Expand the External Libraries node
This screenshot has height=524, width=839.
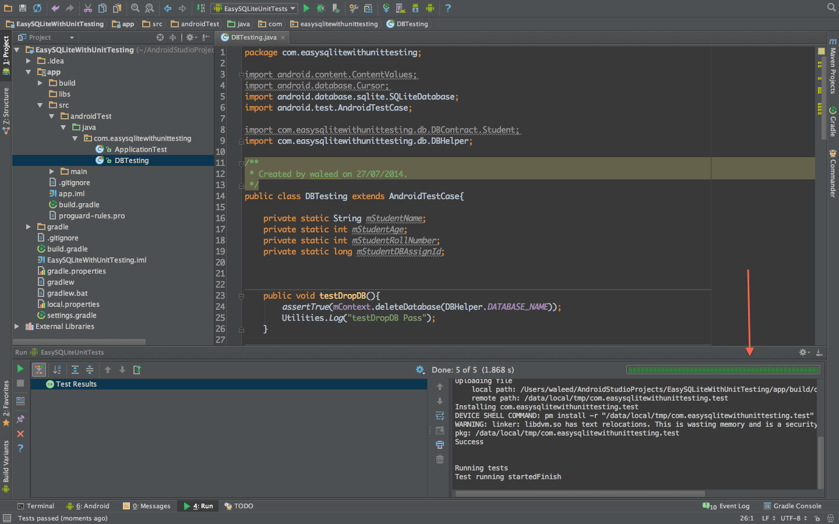coord(17,327)
